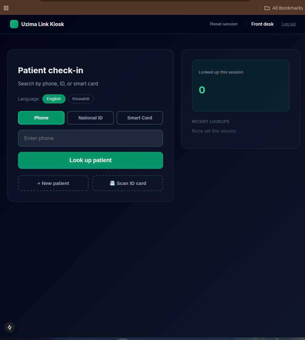305x340 pixels.
Task: Click the scanner icon on Scan ID card
Action: coord(112,183)
